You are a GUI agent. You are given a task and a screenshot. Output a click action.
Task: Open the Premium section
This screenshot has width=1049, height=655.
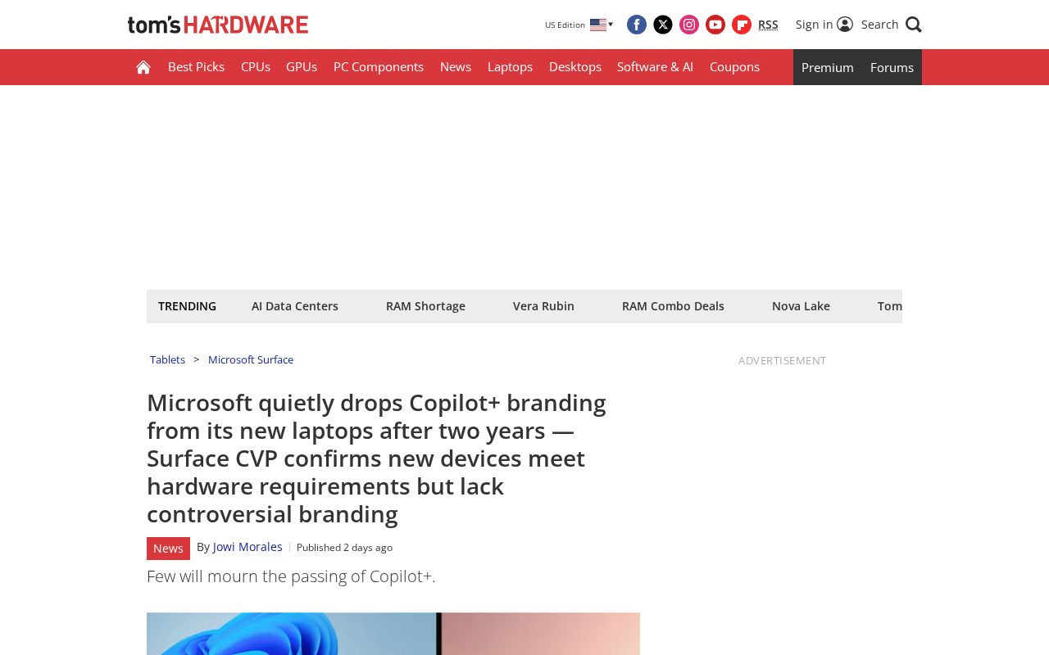click(x=828, y=67)
